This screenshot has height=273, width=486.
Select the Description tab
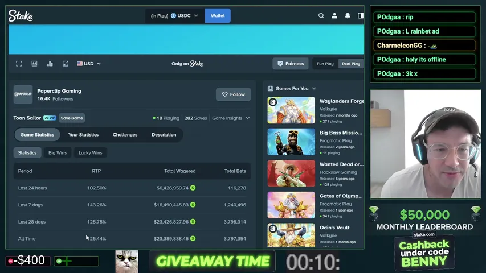pos(164,135)
